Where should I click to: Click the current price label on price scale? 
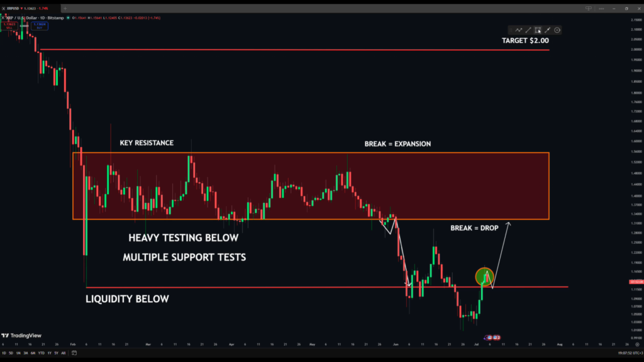(x=636, y=282)
